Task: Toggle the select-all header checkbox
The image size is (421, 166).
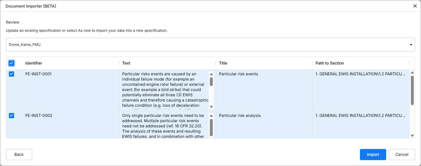Action: [11, 63]
